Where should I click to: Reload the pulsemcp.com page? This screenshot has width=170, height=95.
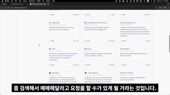(x=8, y=8)
